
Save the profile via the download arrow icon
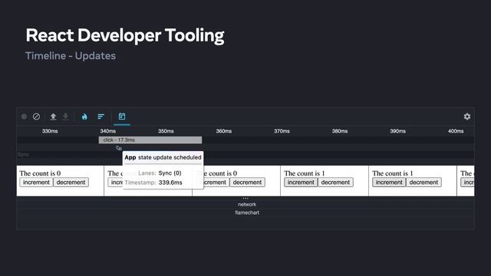[x=65, y=117]
